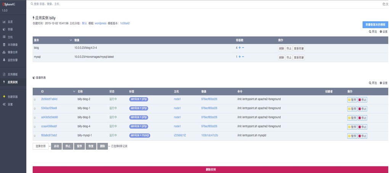Open container ID f60a8c872eb2 link
Image resolution: width=389 pixels, height=173 pixels.
click(49, 135)
